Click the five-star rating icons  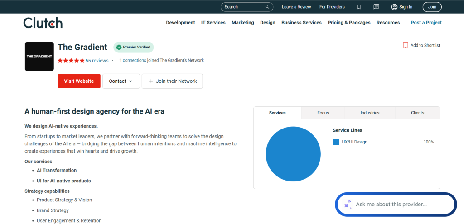71,61
